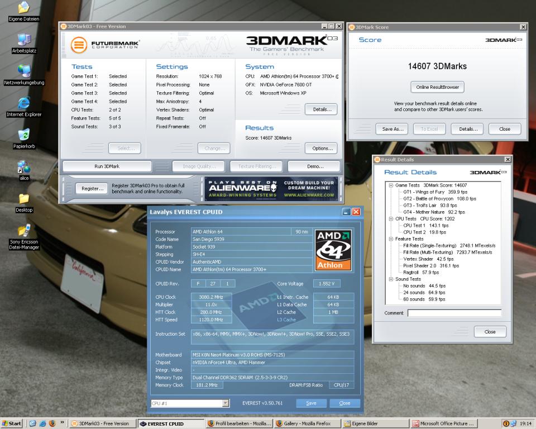Click the Select... button under Tests

pos(125,148)
